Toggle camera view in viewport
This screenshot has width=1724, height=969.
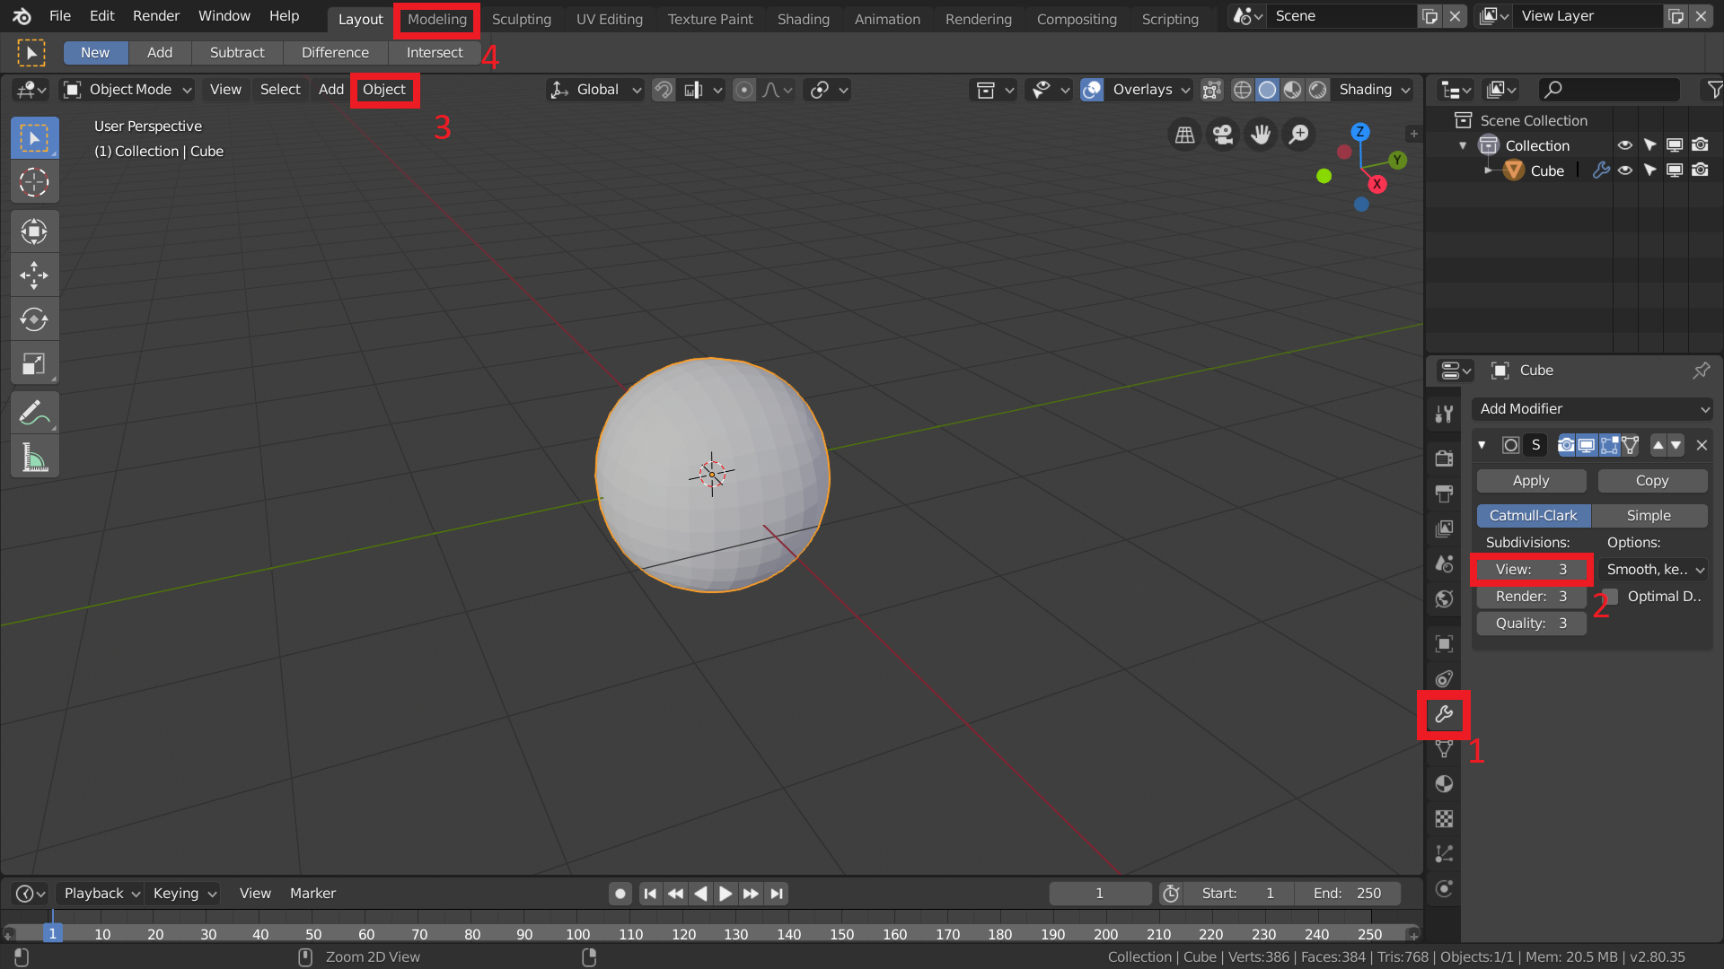point(1223,135)
